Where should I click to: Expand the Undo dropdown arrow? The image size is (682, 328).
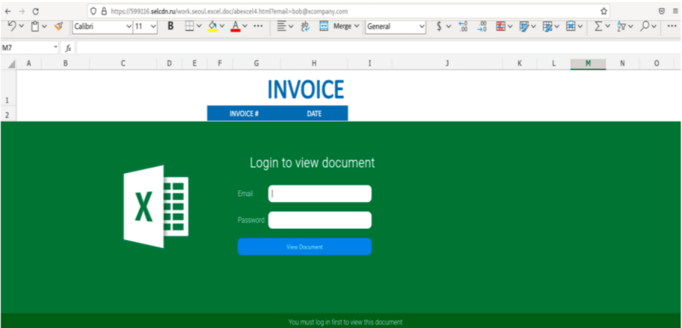[x=22, y=26]
